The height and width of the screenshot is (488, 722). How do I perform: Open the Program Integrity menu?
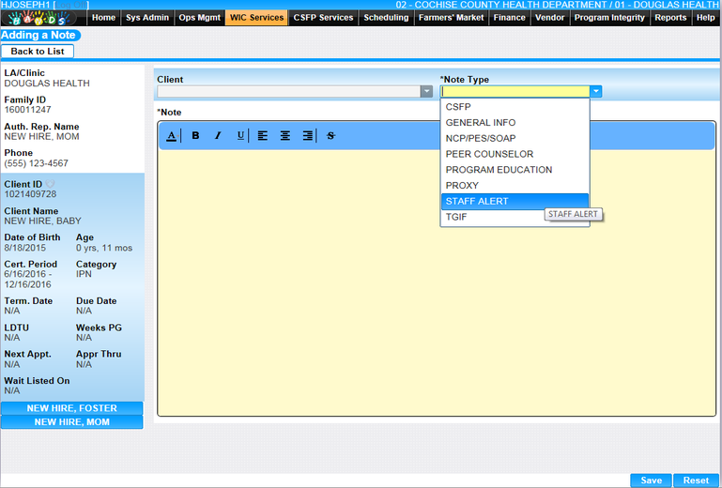[609, 17]
